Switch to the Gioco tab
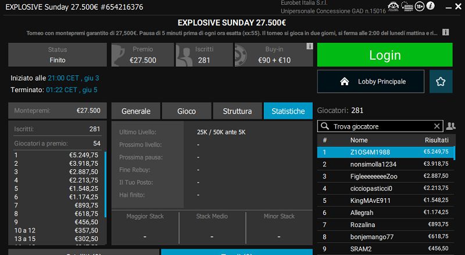 [187, 111]
